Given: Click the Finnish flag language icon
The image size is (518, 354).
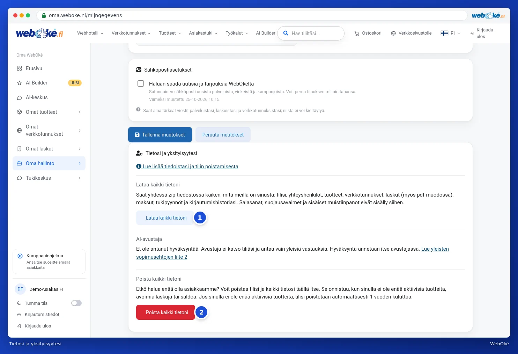Looking at the screenshot, I should [x=444, y=33].
